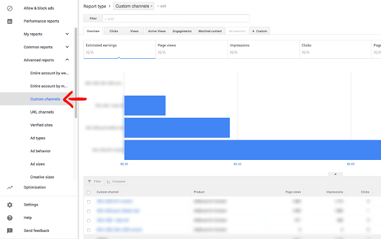Click the Send feedback icon
The image size is (381, 239).
(x=10, y=231)
